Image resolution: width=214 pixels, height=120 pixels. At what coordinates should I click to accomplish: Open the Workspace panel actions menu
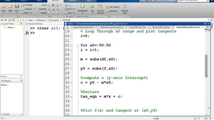tap(21, 81)
